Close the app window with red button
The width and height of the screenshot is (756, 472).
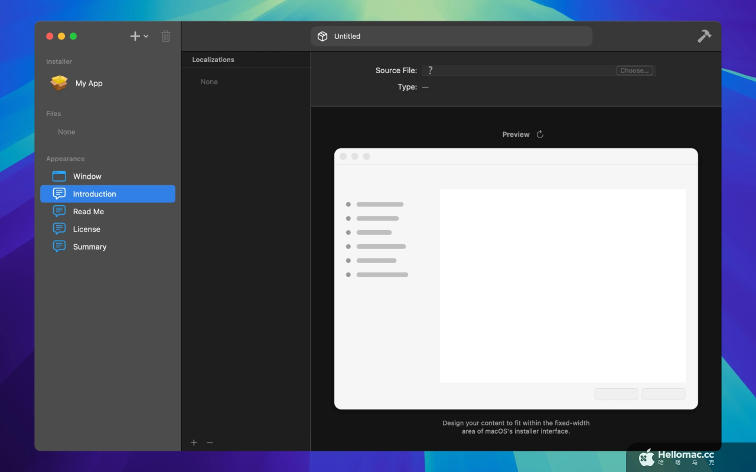pyautogui.click(x=50, y=36)
